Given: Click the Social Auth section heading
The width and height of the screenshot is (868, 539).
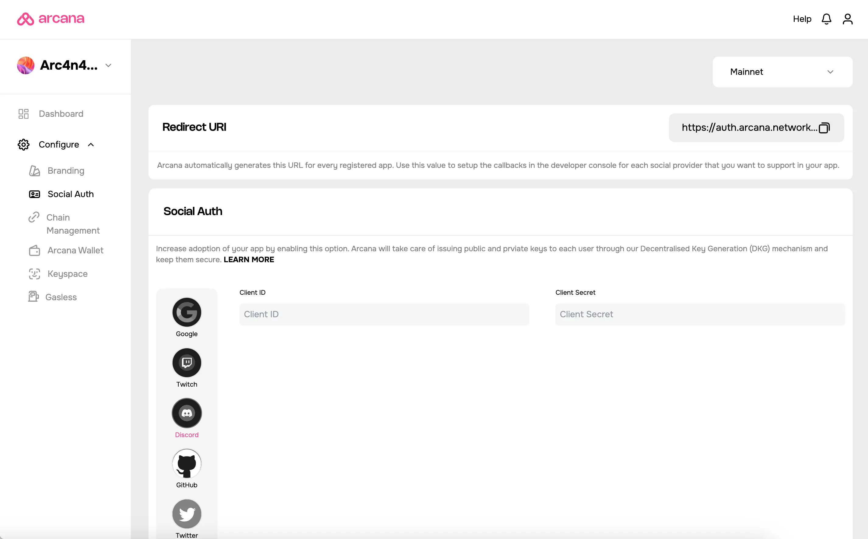Looking at the screenshot, I should click(193, 211).
